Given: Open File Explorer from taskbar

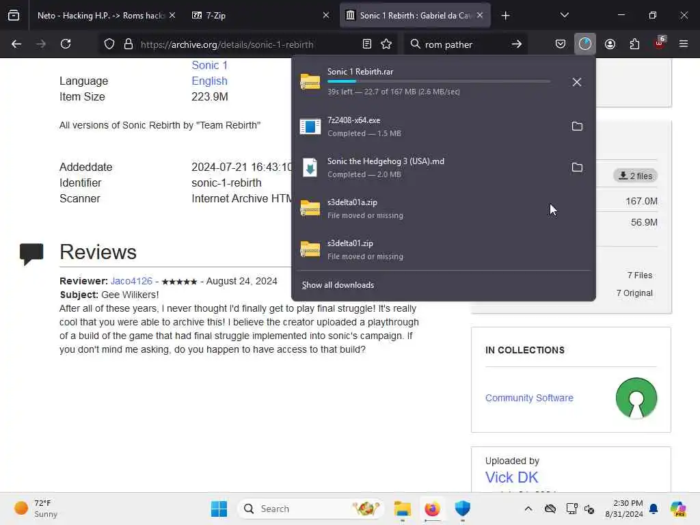Looking at the screenshot, I should pyautogui.click(x=402, y=509).
